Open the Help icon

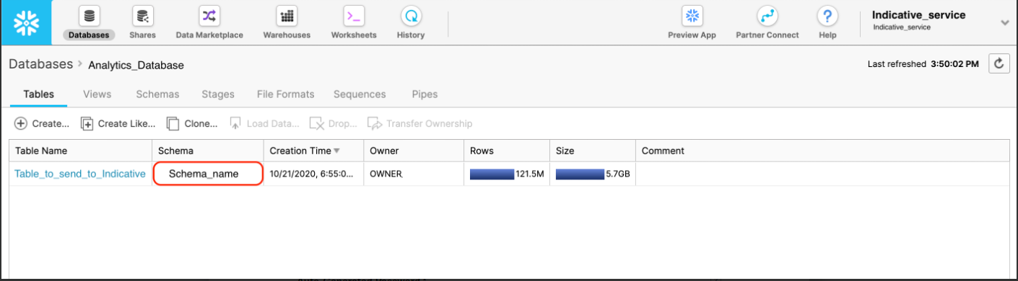827,16
